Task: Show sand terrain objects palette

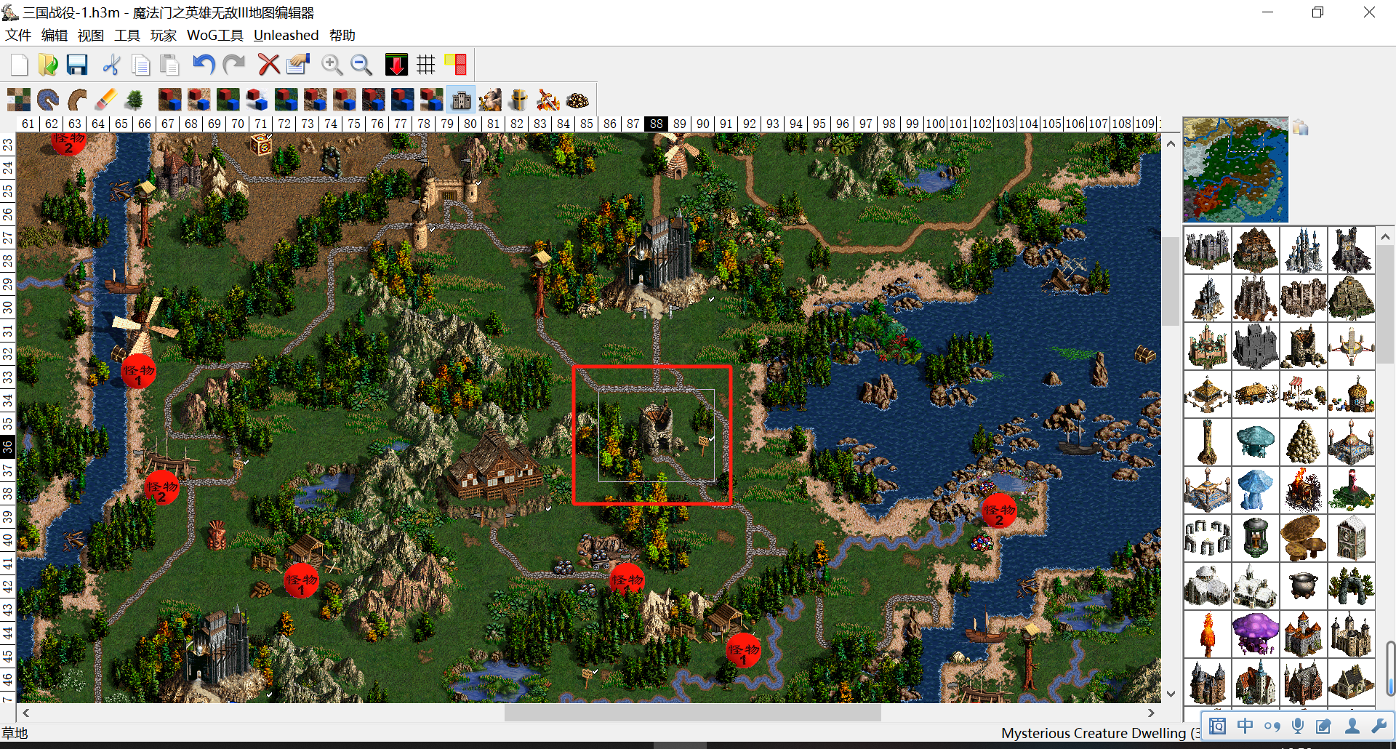Action: pyautogui.click(x=199, y=100)
